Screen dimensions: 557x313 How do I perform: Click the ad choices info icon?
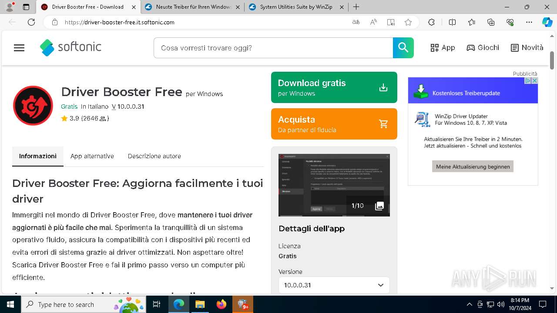[528, 80]
